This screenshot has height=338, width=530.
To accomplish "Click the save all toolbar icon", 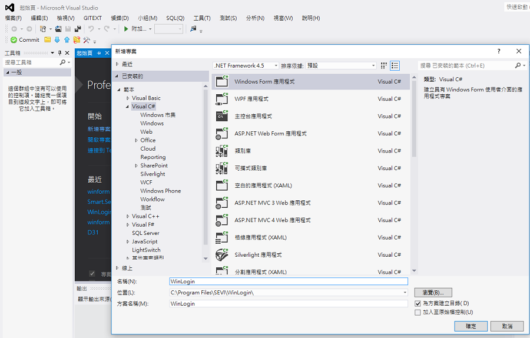I will (x=78, y=29).
